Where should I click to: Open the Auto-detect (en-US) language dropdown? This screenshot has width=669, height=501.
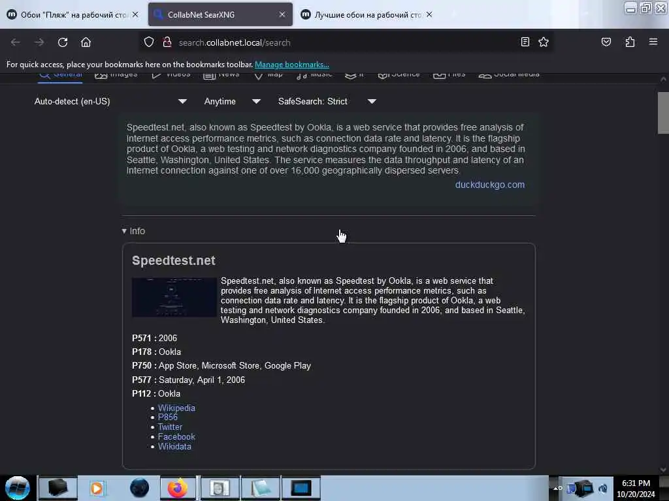pyautogui.click(x=110, y=101)
